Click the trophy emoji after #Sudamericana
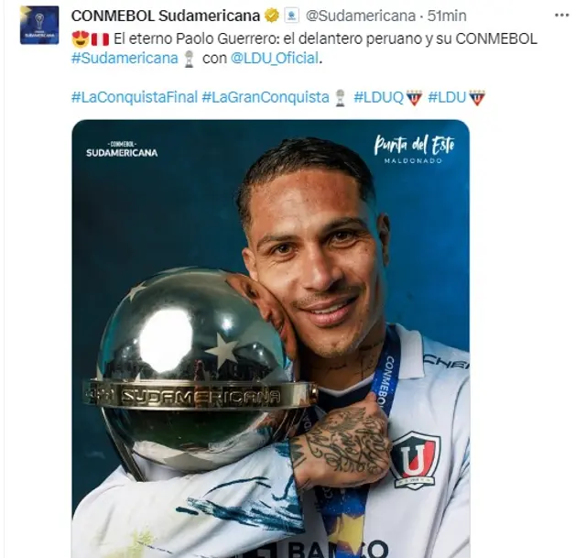 point(190,59)
